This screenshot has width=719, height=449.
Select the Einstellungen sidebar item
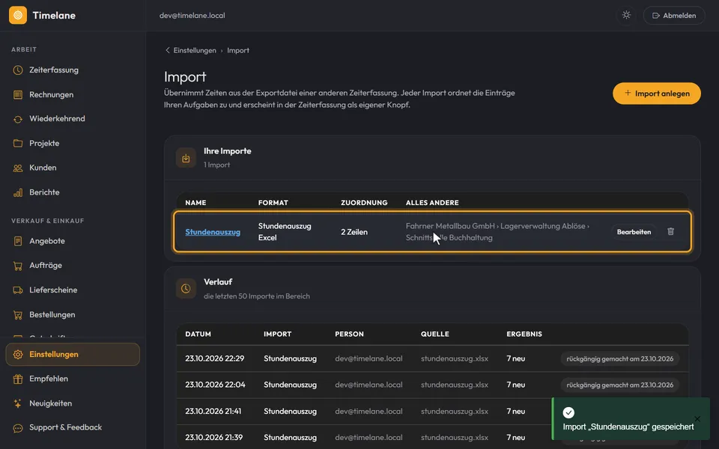coord(73,354)
